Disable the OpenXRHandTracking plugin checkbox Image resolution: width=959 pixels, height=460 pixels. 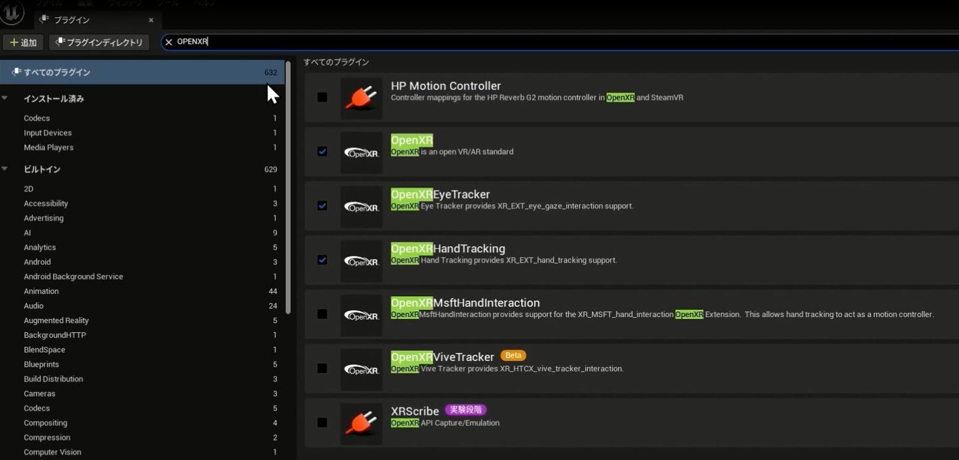pos(322,260)
